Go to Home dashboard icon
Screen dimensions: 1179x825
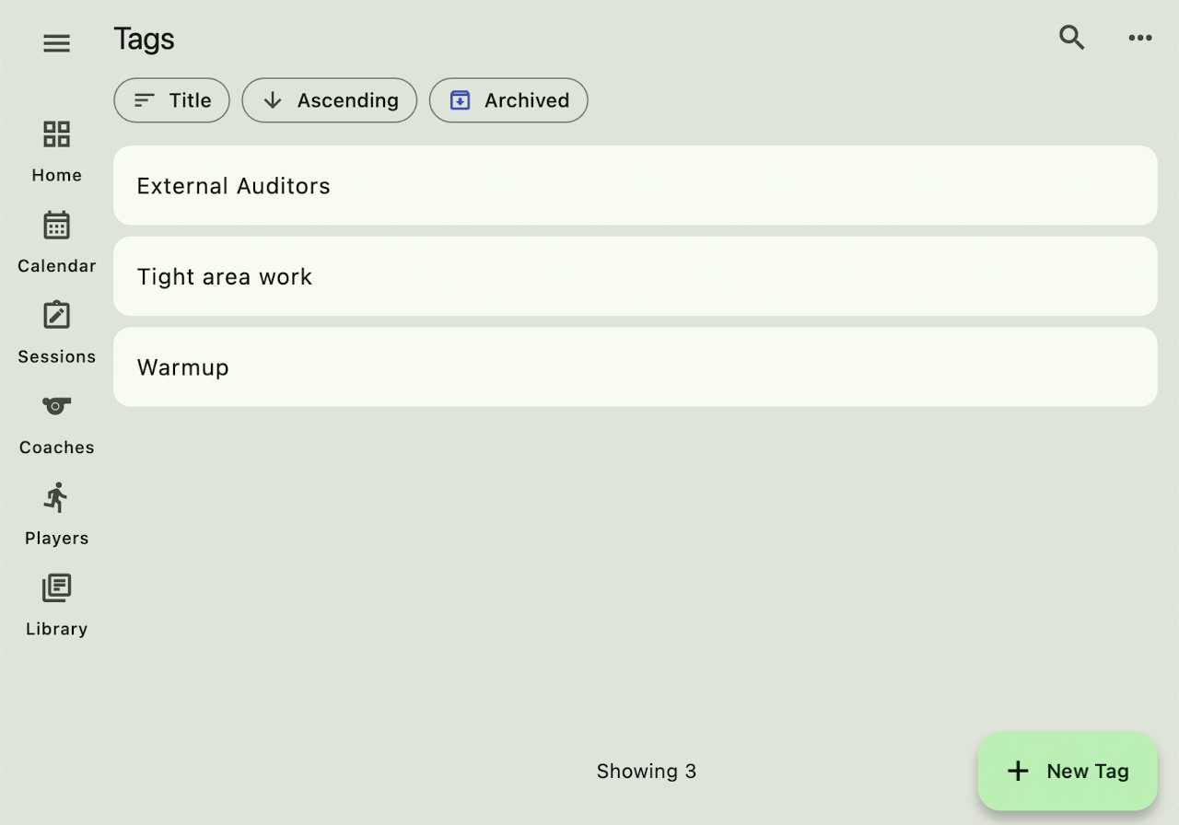point(56,134)
